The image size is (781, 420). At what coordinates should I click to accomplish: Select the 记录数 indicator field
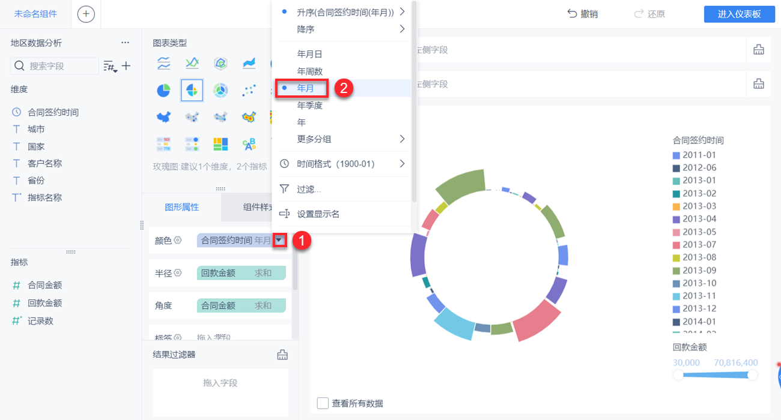pos(40,321)
